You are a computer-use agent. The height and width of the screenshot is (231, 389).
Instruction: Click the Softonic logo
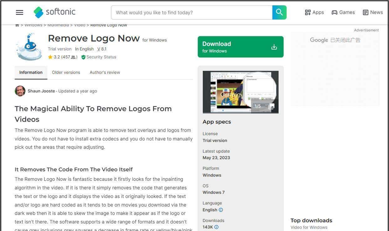pyautogui.click(x=55, y=12)
